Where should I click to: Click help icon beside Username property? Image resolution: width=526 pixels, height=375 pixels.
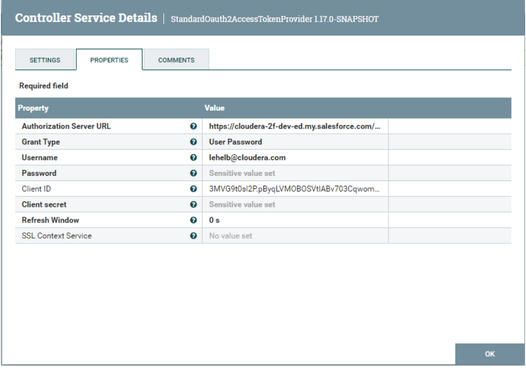(x=192, y=158)
